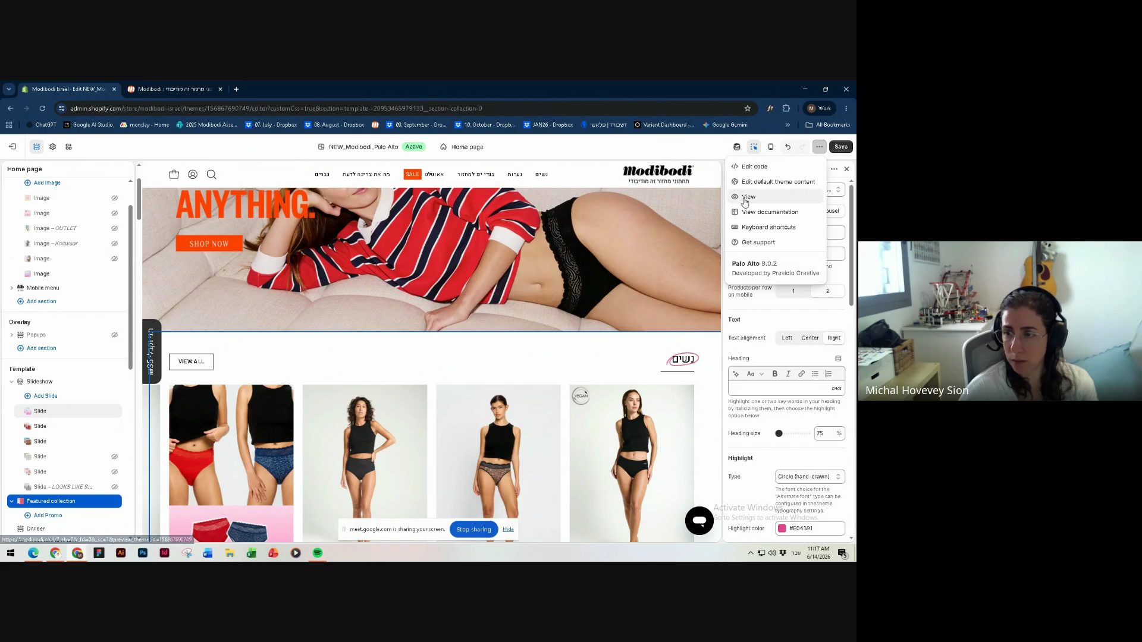Show hidden bookmarks with the chevron
The height and width of the screenshot is (642, 1142).
click(788, 125)
